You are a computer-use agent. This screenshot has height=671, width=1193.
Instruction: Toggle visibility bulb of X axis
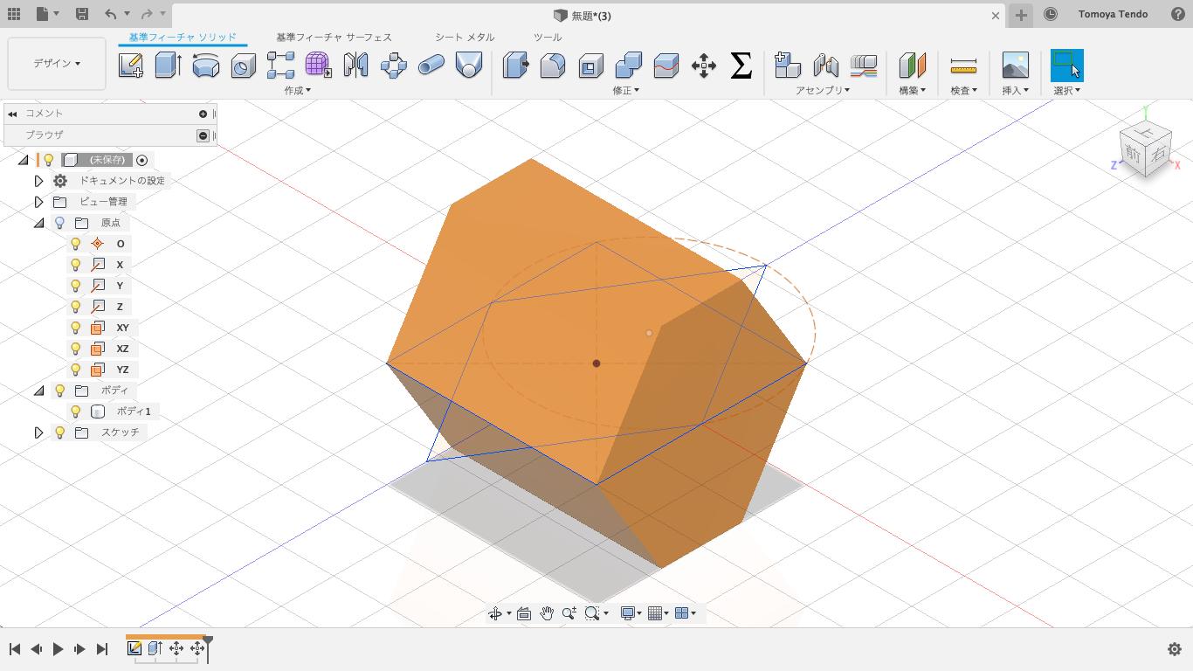[76, 265]
